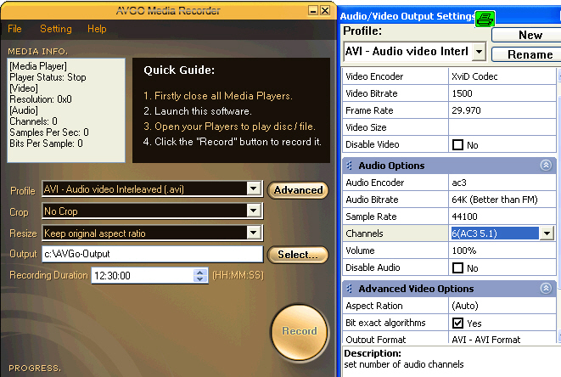Open the Help menu
Image resolution: width=561 pixels, height=377 pixels.
coord(97,29)
